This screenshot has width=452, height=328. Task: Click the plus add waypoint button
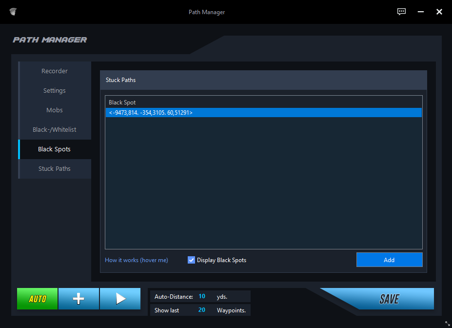coord(79,299)
